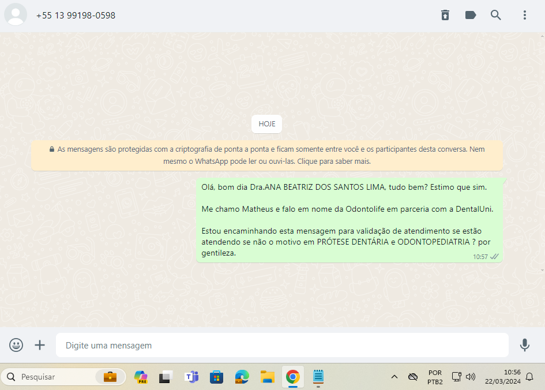Open Microsoft Edge from taskbar
The width and height of the screenshot is (545, 390).
click(242, 377)
